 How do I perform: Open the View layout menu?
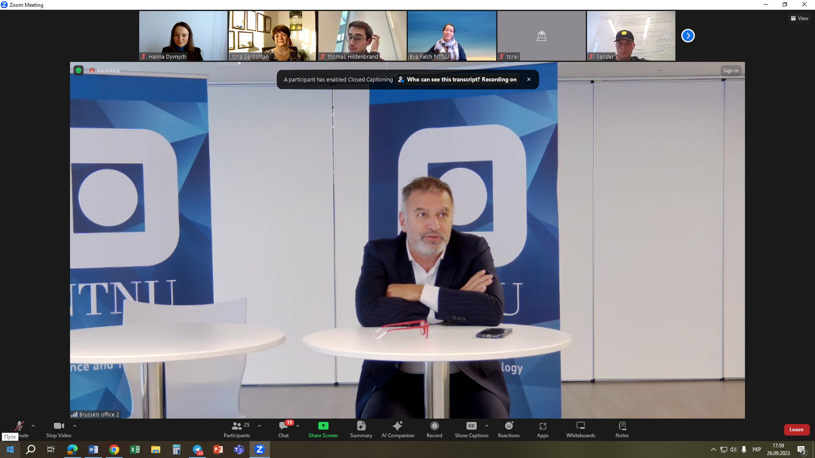[799, 18]
